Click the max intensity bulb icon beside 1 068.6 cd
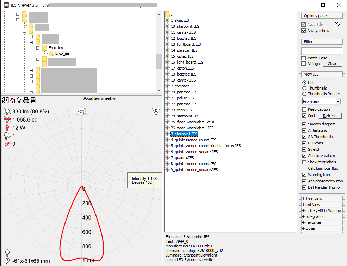The image size is (347, 266). pyautogui.click(x=7, y=119)
